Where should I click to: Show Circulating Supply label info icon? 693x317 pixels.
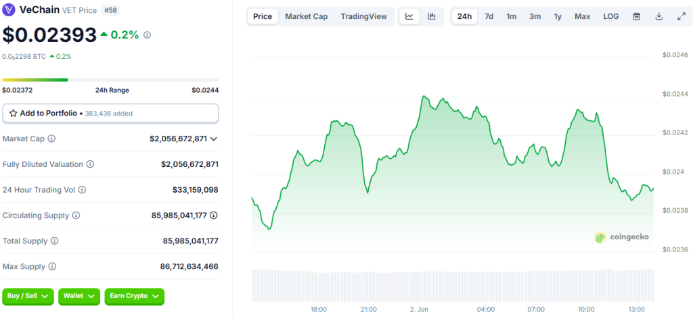click(x=76, y=216)
